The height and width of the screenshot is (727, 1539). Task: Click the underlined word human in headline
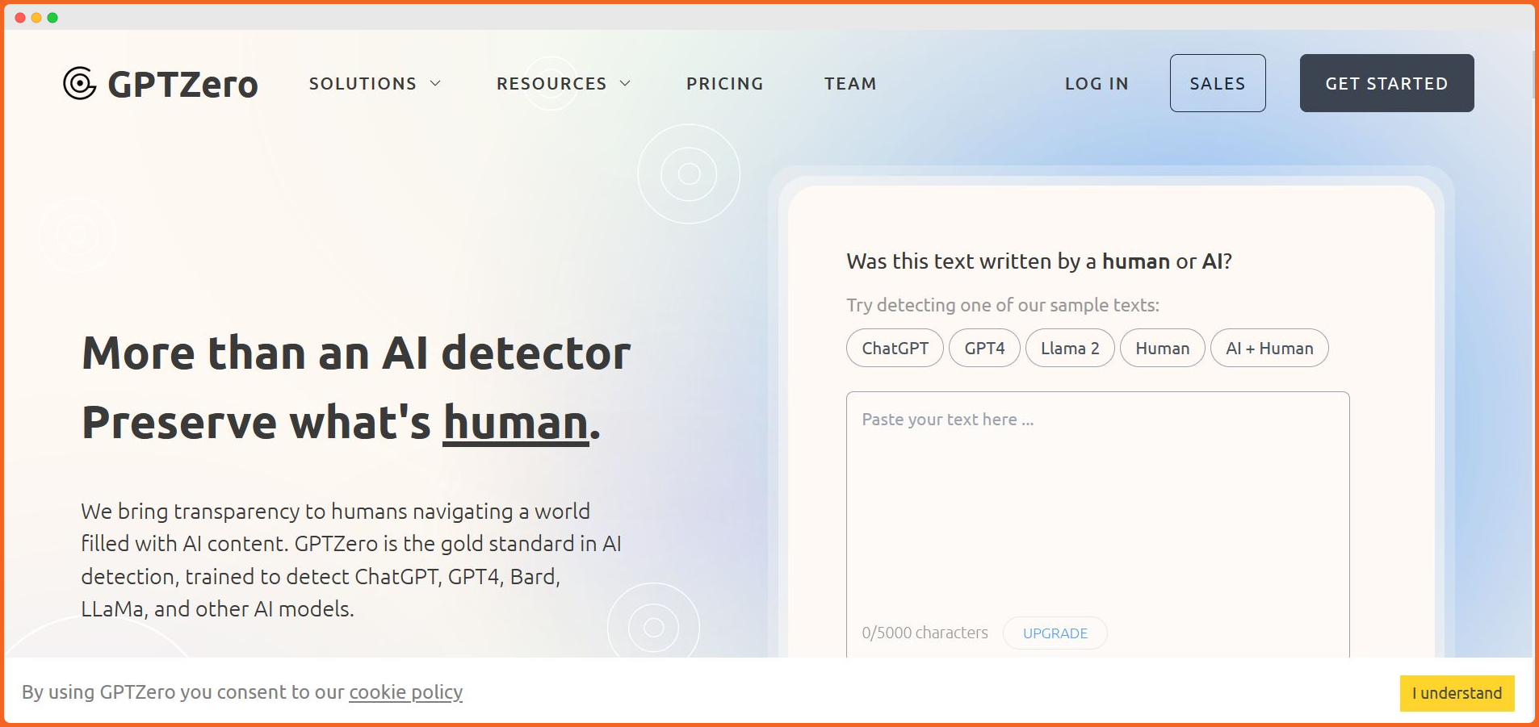516,423
